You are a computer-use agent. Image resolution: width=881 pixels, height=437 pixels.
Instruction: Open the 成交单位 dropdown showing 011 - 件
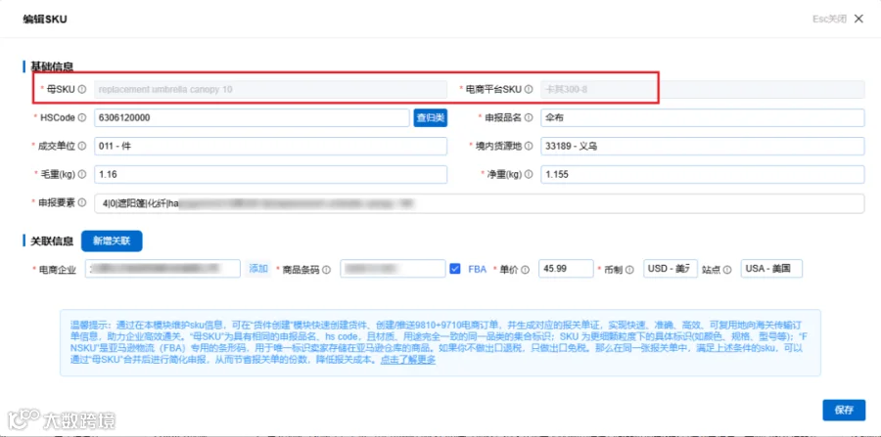271,146
